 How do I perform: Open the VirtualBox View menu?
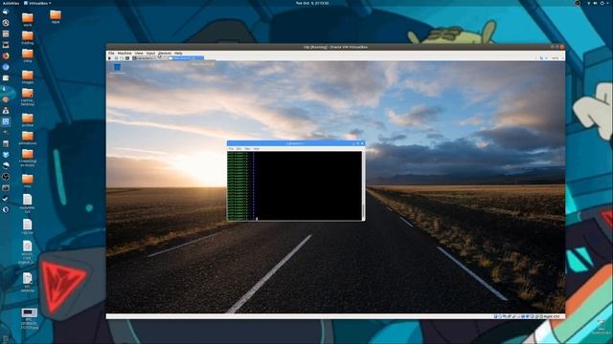click(139, 54)
